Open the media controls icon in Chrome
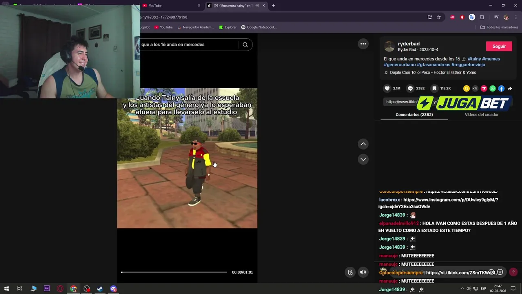The height and width of the screenshot is (294, 522). [x=496, y=17]
